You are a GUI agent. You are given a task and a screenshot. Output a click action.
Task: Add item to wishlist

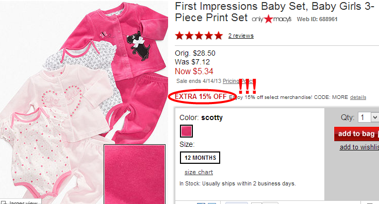coord(359,147)
